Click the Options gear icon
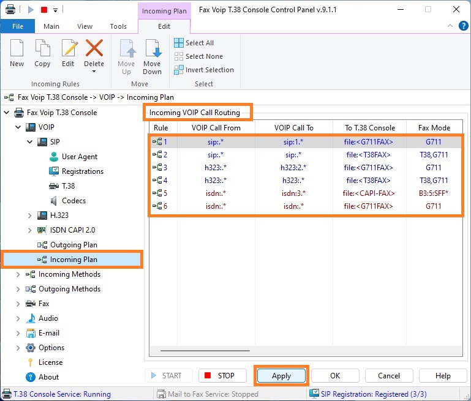471x401 pixels. (31, 348)
